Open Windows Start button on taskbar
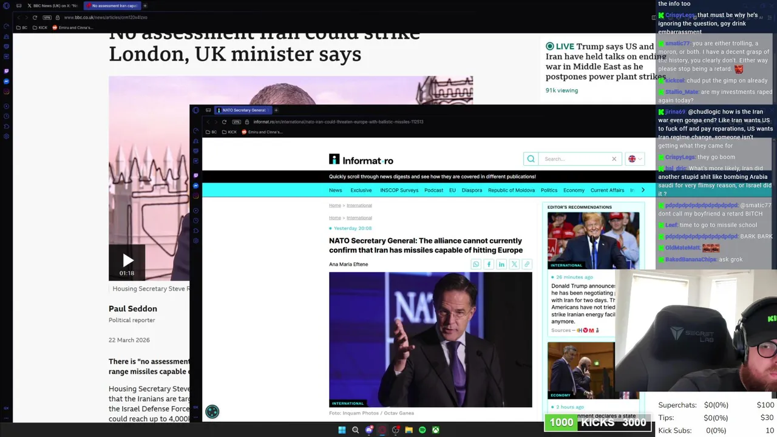 (x=342, y=430)
